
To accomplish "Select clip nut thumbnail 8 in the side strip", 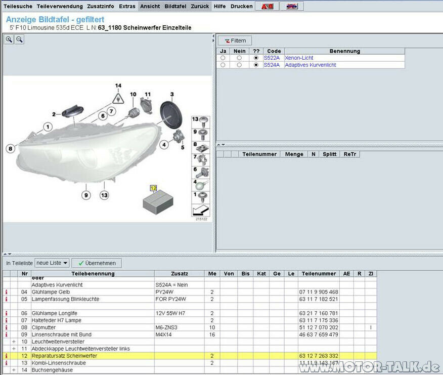I will (201, 147).
